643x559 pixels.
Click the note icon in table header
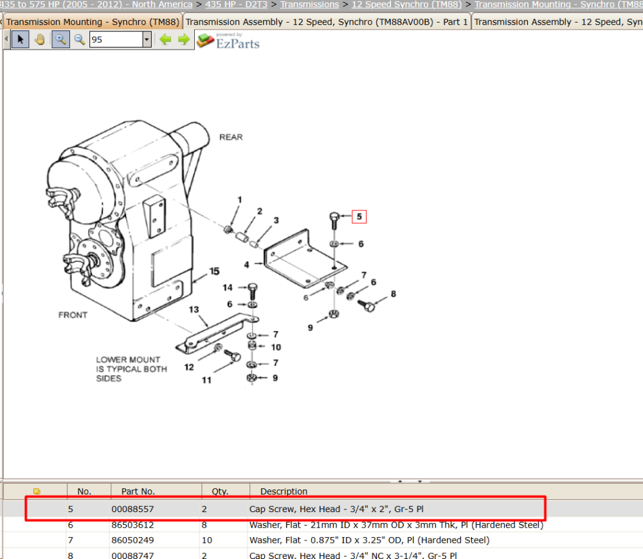click(x=37, y=491)
